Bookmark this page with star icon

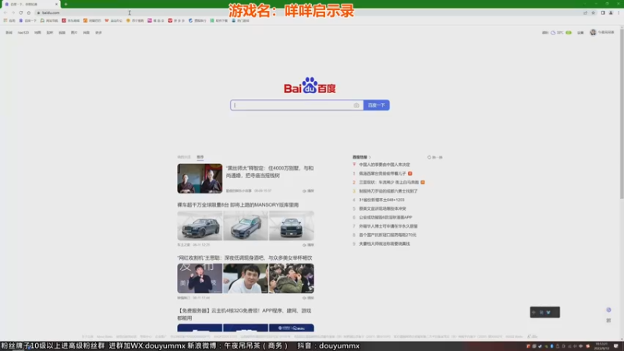594,12
